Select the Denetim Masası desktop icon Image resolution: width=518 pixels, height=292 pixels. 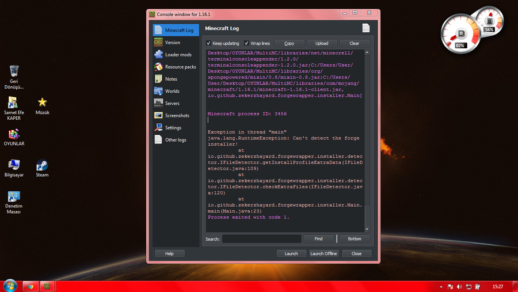14,202
